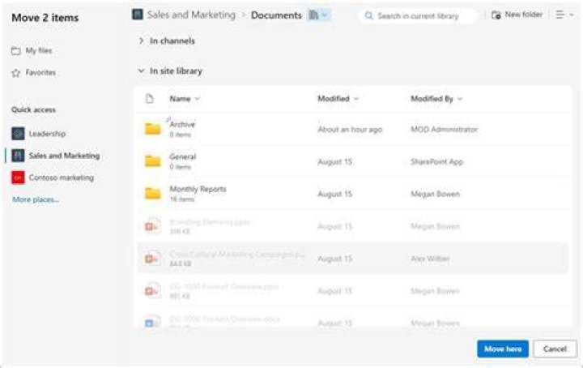
Task: Click the Documents breadcrumb label
Action: pos(276,15)
